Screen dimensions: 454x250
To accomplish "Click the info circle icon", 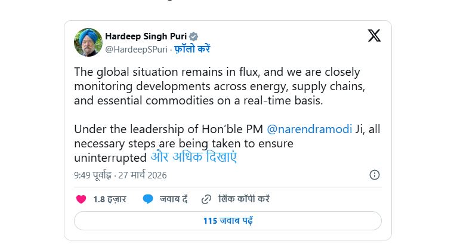I will [x=375, y=175].
